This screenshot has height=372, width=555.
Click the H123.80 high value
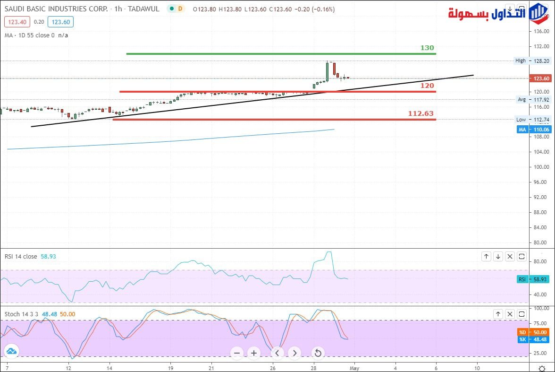[230, 9]
